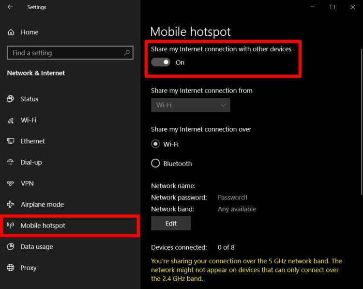Open Data usage pie icon
This screenshot has height=289, width=363.
click(11, 246)
